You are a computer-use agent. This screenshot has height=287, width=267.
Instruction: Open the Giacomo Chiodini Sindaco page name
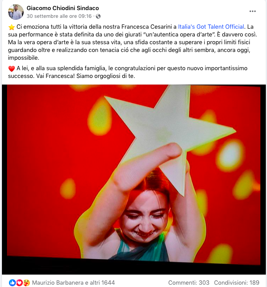(x=63, y=8)
